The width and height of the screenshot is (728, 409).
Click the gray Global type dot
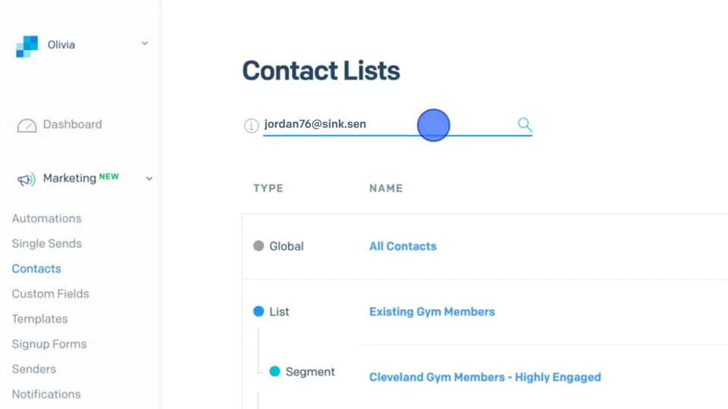click(259, 246)
